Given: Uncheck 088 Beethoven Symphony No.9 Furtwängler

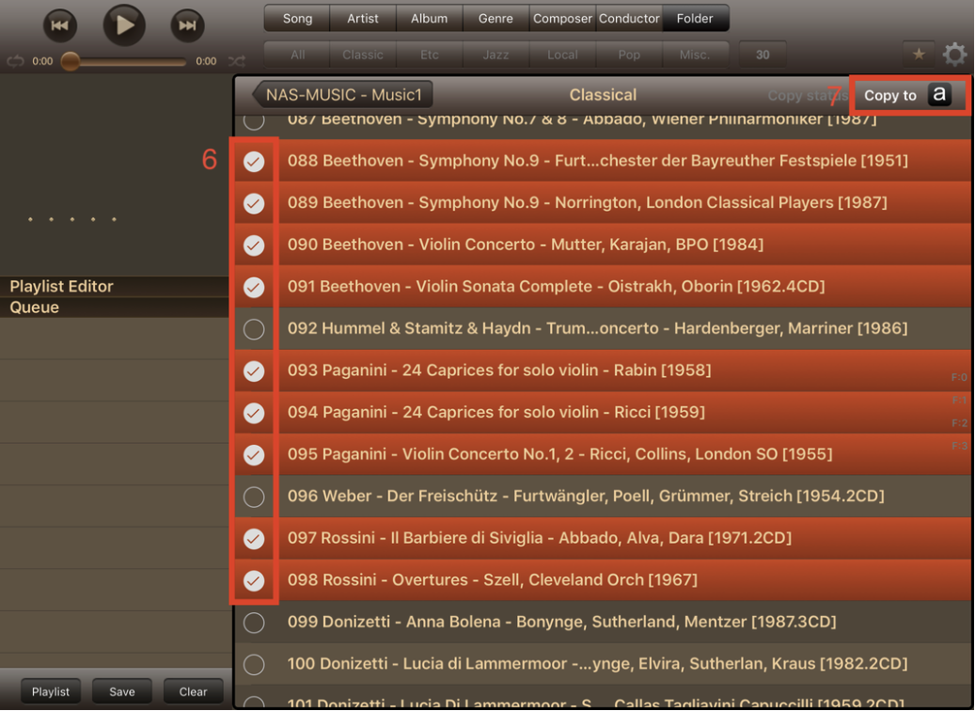Looking at the screenshot, I should click(254, 162).
